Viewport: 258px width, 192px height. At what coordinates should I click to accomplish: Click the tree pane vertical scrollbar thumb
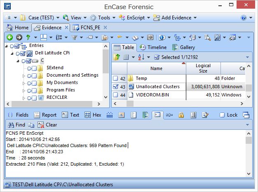pyautogui.click(x=106, y=61)
